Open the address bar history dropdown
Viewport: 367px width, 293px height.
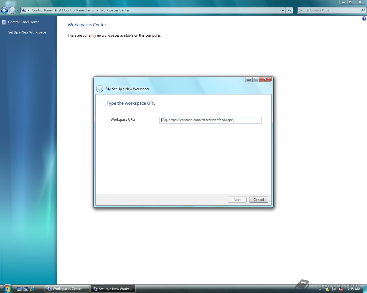283,10
